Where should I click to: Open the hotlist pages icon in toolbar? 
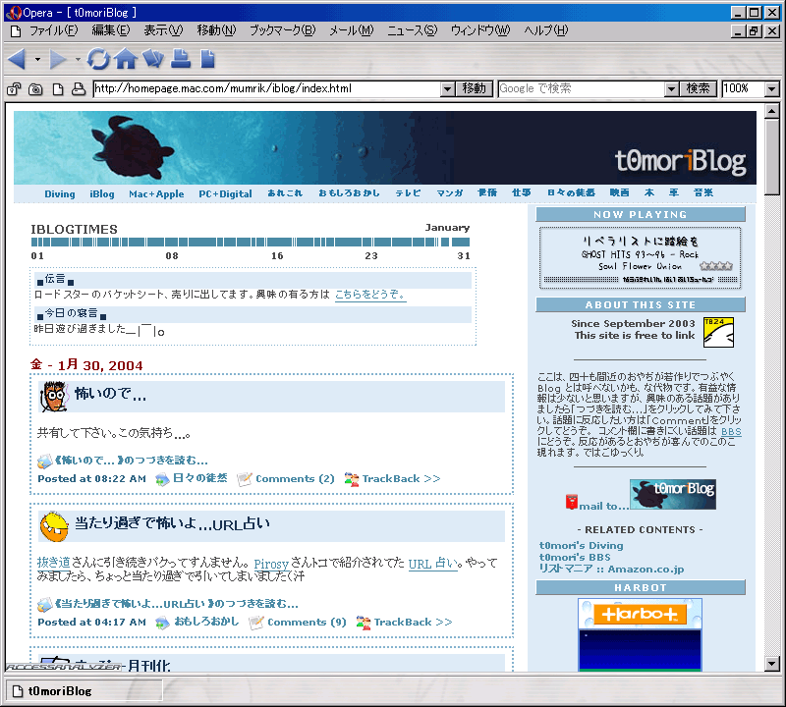(x=153, y=59)
